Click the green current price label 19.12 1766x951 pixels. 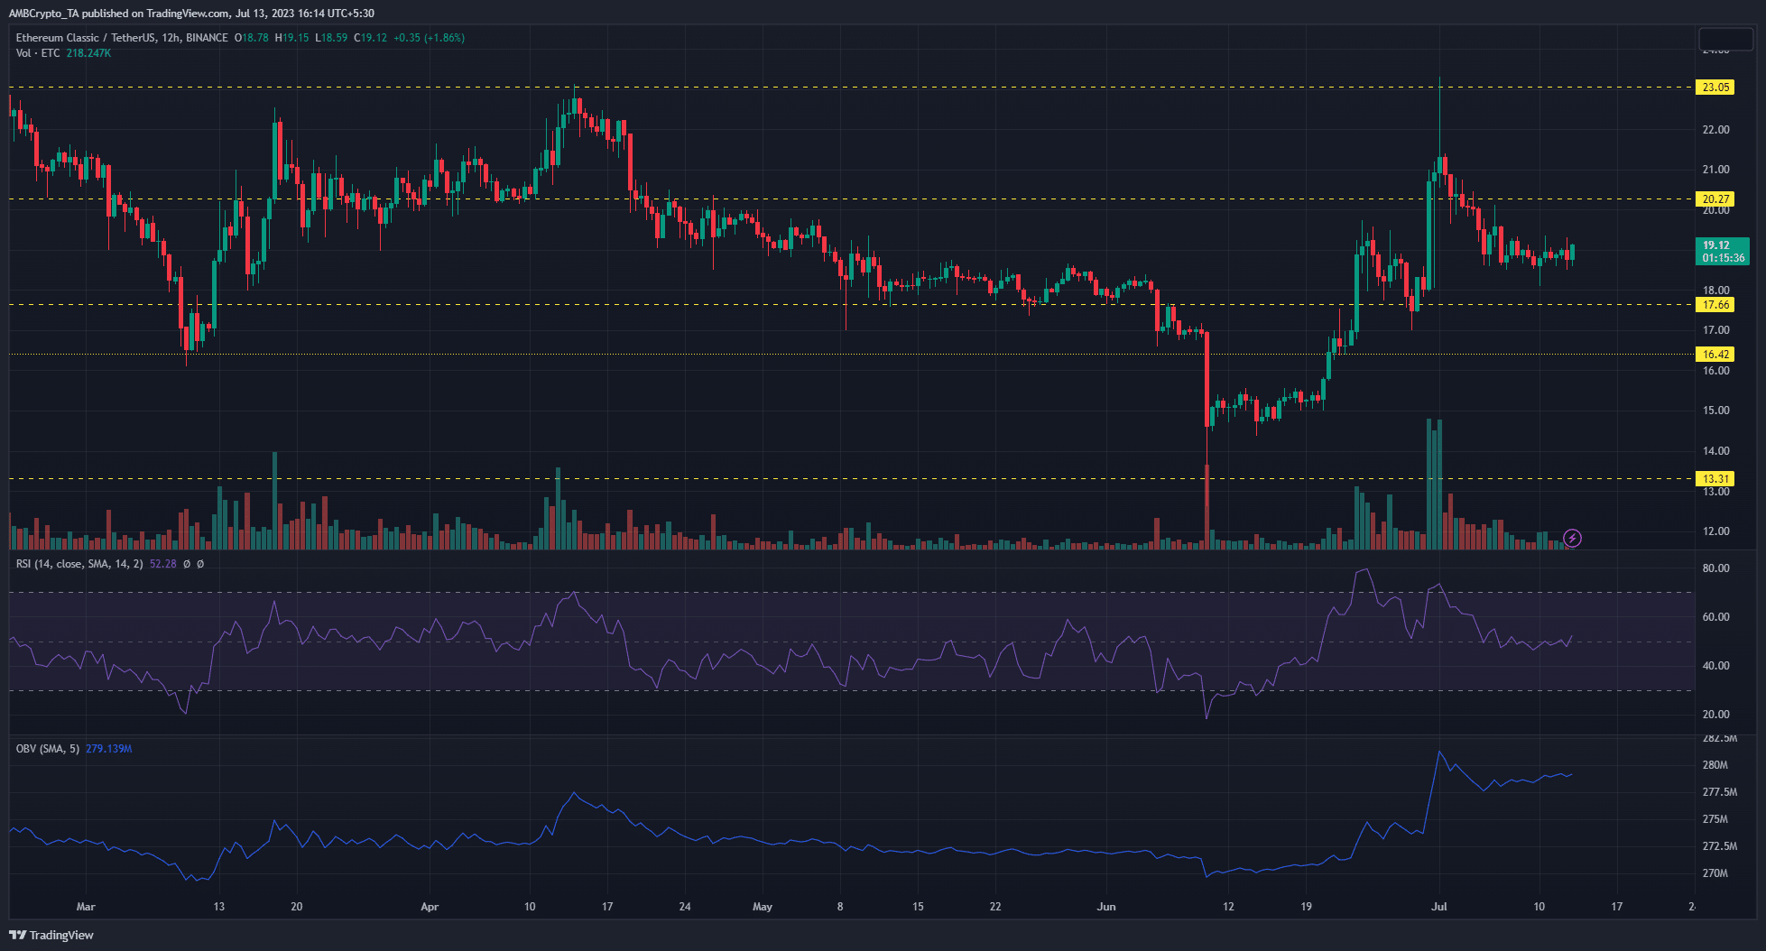pyautogui.click(x=1716, y=245)
